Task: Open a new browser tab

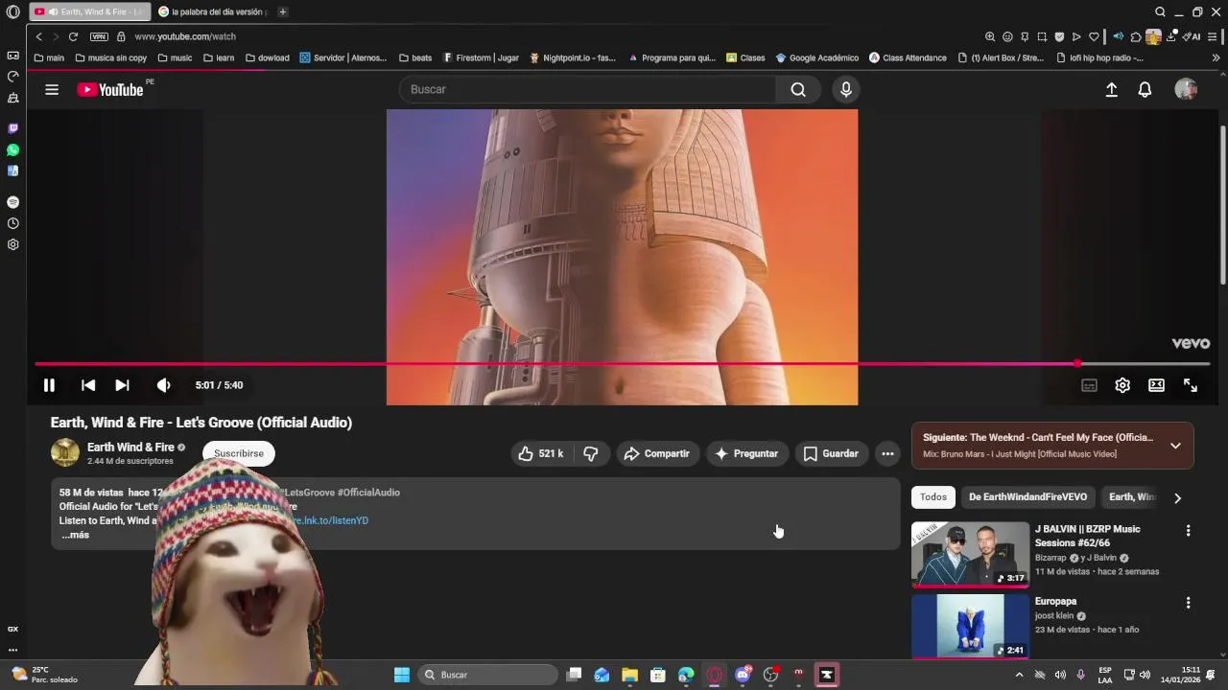Action: tap(282, 11)
